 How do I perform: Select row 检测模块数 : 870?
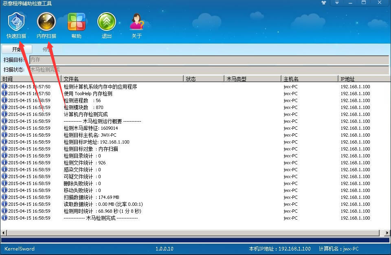(x=195, y=107)
